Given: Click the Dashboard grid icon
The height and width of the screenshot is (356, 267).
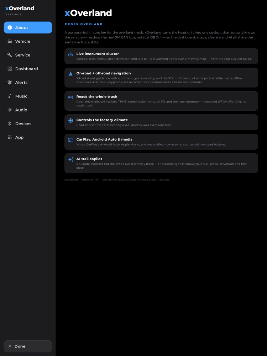Looking at the screenshot, I should click(10, 69).
